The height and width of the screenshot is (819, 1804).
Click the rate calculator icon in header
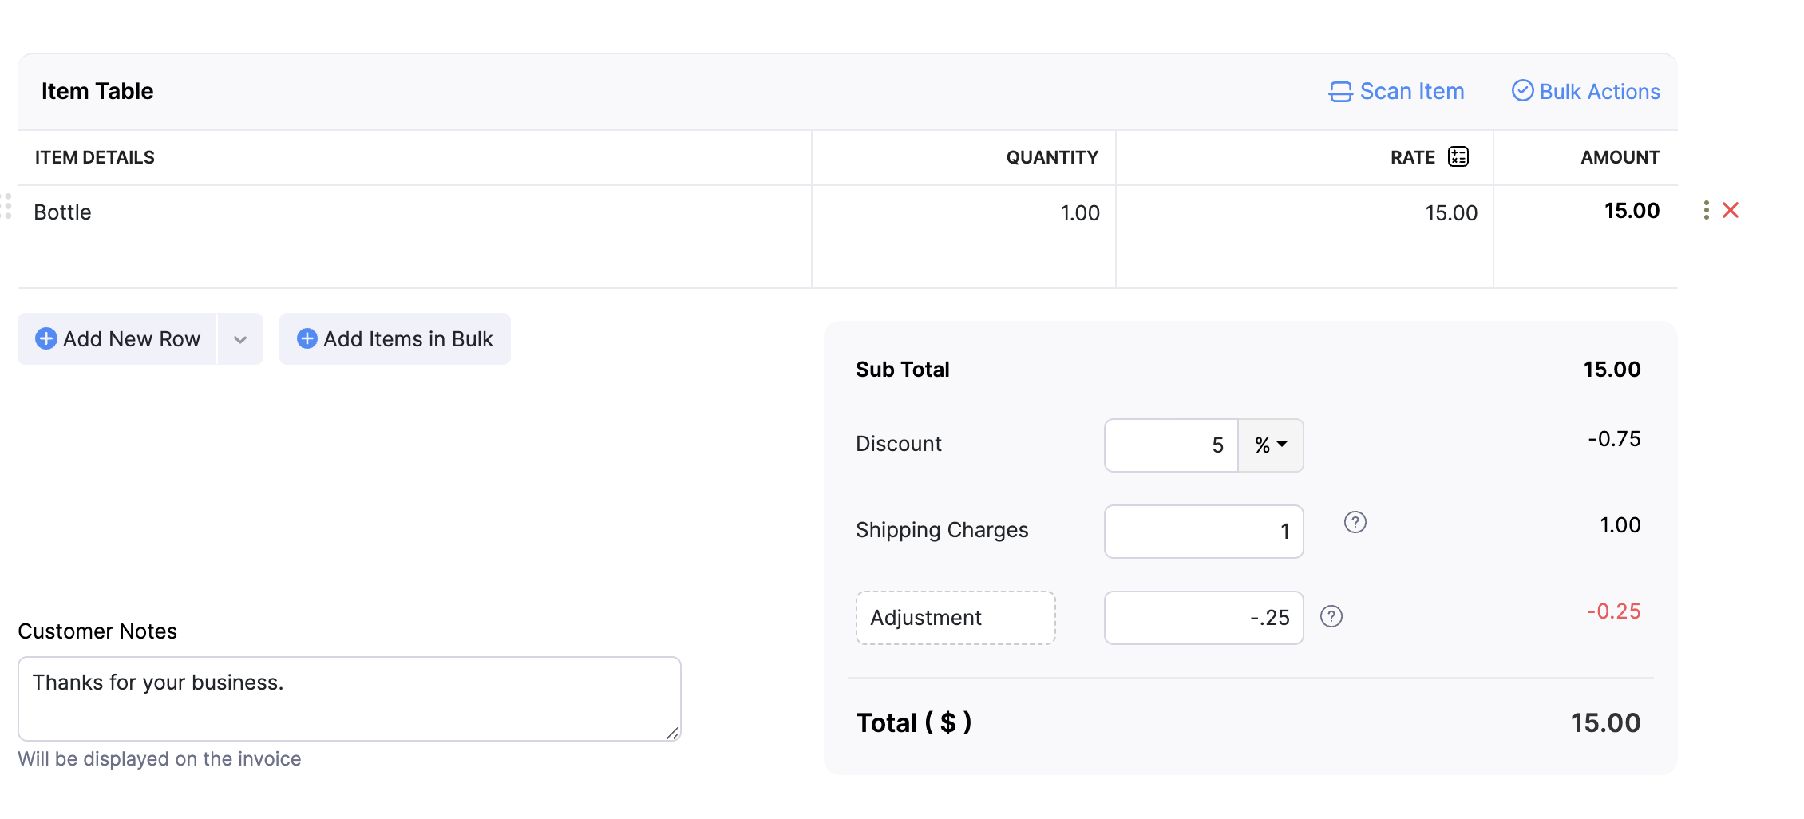[1458, 157]
